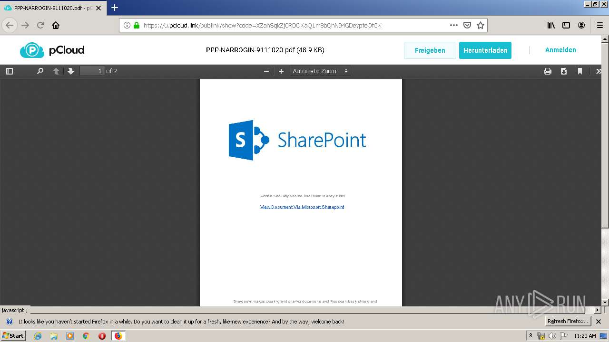The image size is (609, 342).
Task: Show the browser sidebars
Action: 566,25
